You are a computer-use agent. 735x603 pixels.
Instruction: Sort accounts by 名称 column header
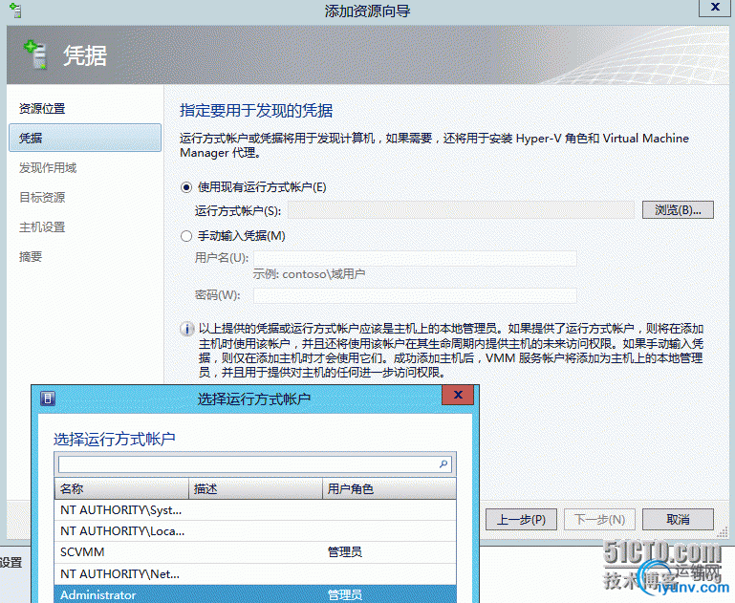122,488
